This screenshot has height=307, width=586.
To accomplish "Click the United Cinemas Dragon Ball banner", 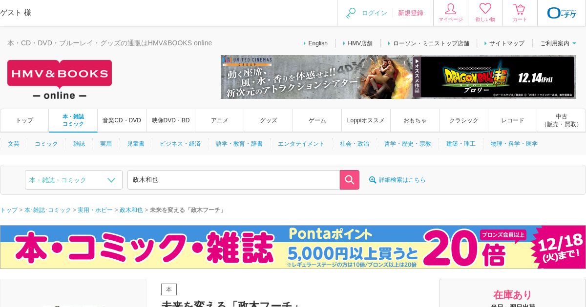I will 398,77.
